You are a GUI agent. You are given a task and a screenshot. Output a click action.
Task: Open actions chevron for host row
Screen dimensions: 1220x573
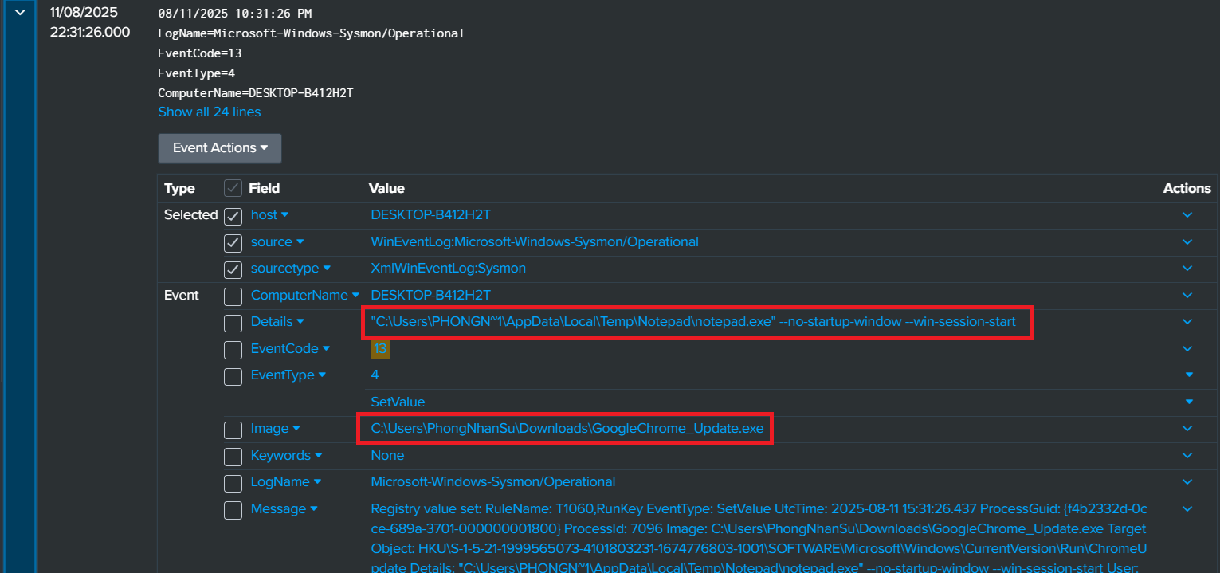tap(1187, 215)
